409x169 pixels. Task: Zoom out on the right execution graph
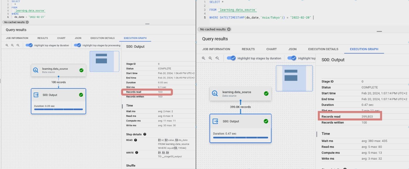click(210, 58)
